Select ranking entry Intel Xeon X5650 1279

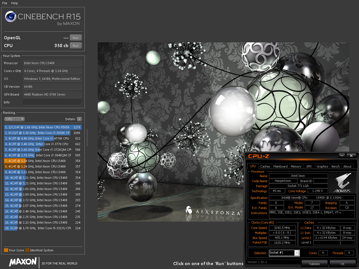pyautogui.click(x=43, y=127)
